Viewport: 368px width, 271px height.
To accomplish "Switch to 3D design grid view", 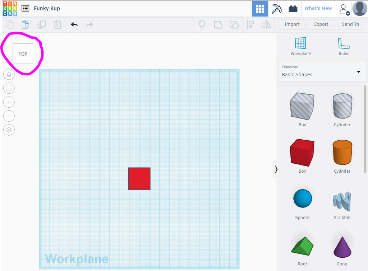I will click(x=260, y=9).
